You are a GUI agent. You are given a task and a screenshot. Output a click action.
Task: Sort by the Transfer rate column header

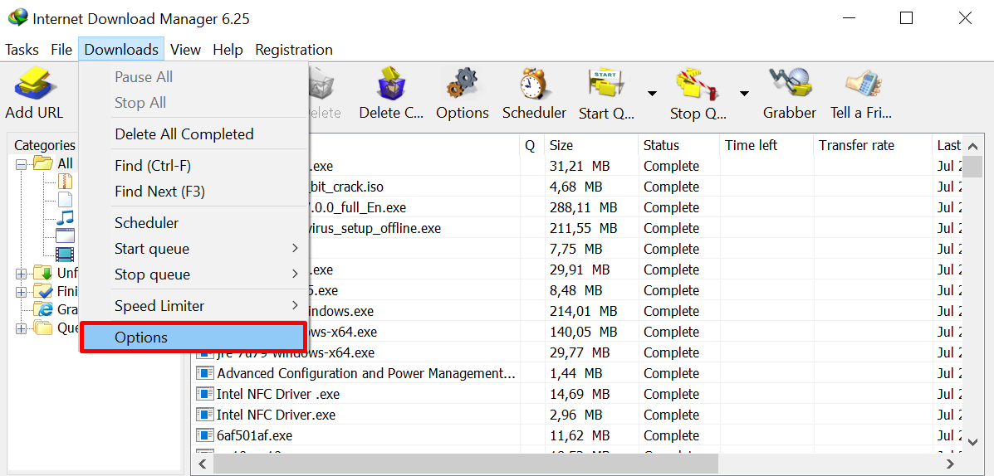point(873,146)
